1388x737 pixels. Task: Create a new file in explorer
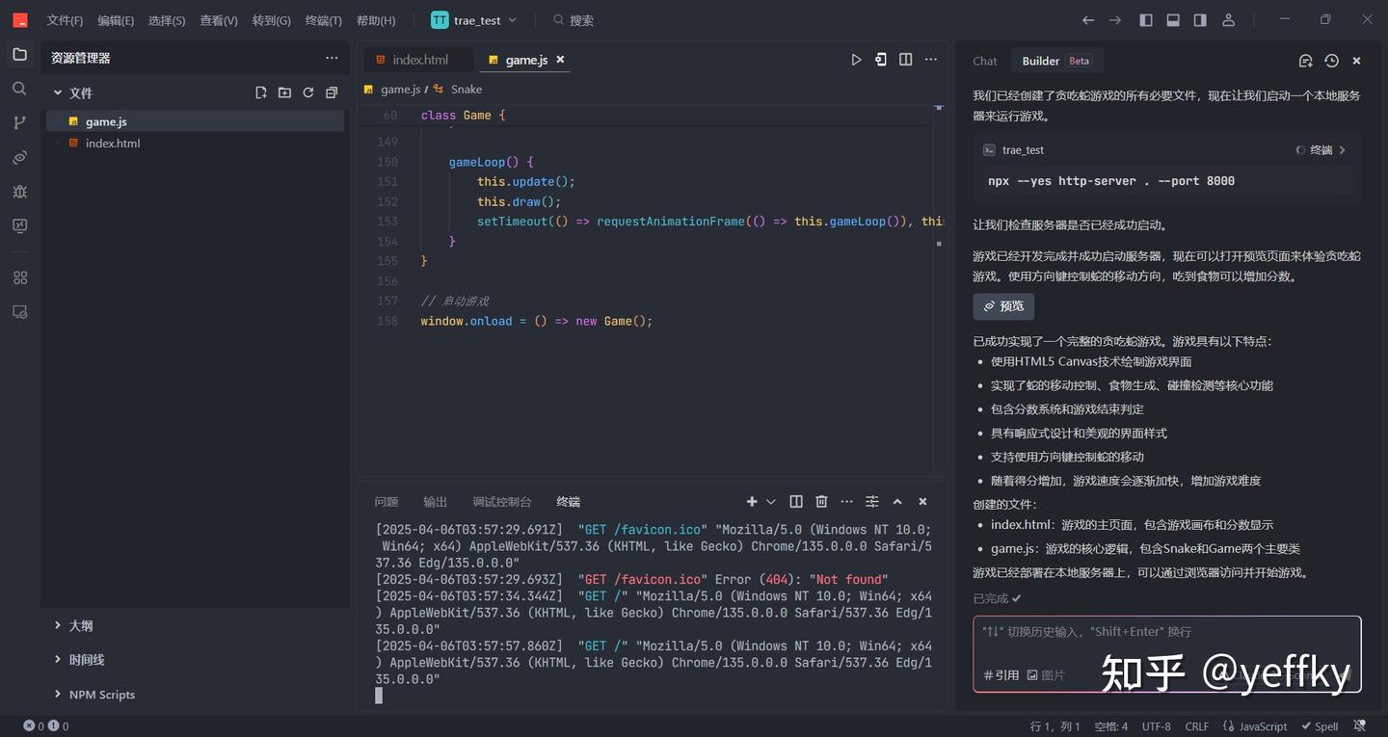coord(261,92)
